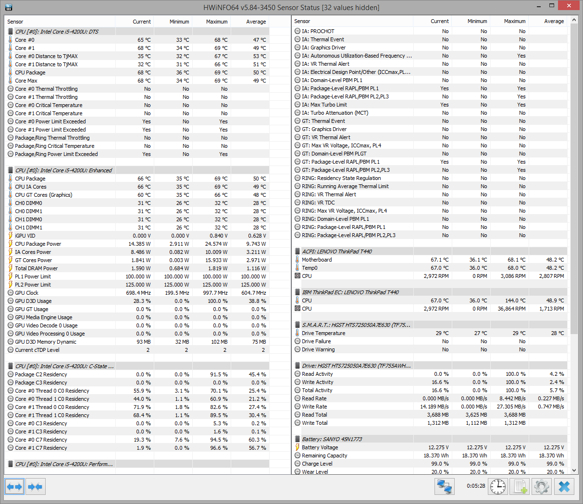
Task: Click chip icon of Intel Core i5-4200U: DTS group
Action: pyautogui.click(x=11, y=32)
